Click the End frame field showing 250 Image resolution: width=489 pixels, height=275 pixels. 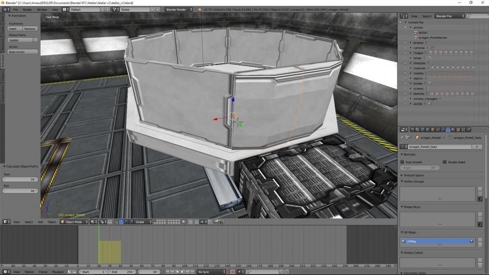[x=122, y=272]
